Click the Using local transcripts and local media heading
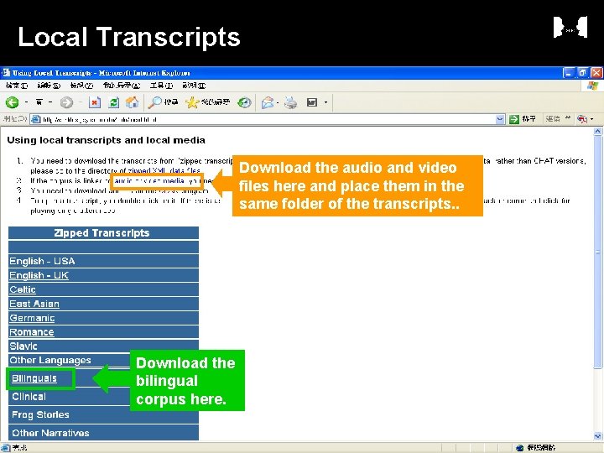This screenshot has height=453, width=604. click(106, 140)
